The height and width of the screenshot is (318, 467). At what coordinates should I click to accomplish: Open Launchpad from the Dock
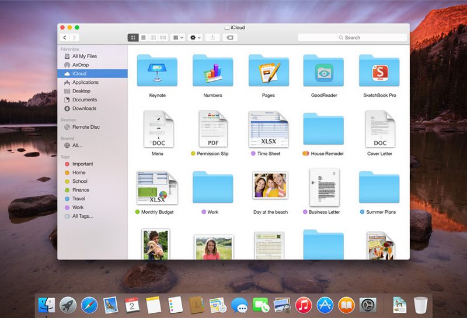coord(68,305)
